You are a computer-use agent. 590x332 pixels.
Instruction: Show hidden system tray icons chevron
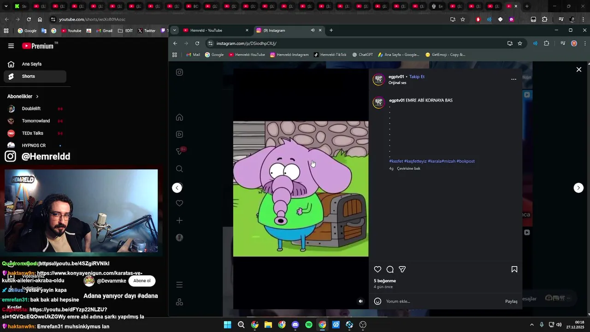click(x=531, y=325)
